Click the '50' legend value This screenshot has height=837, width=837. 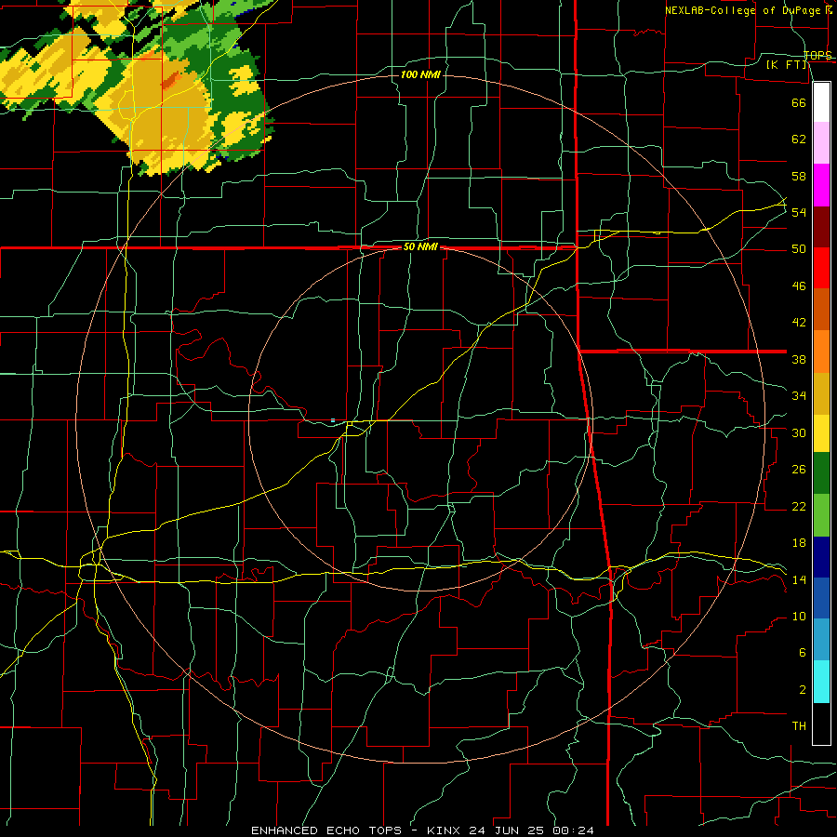click(799, 249)
